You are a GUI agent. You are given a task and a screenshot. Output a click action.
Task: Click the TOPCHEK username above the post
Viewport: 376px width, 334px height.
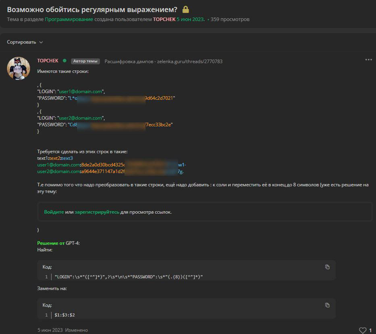click(48, 61)
